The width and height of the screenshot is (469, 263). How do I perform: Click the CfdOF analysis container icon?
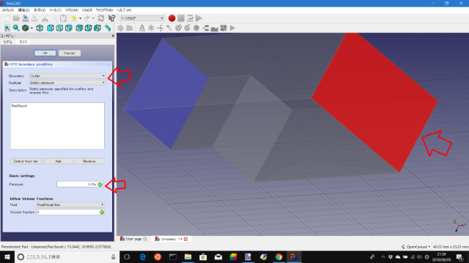(120, 28)
